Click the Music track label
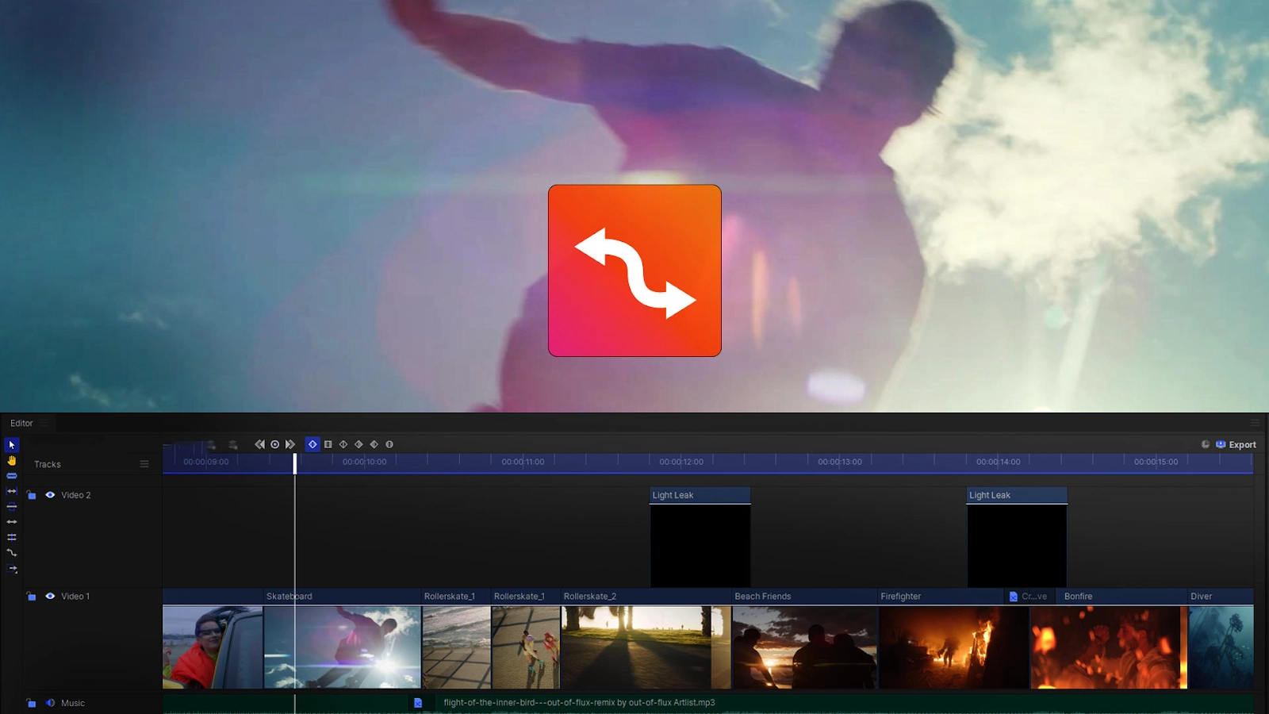This screenshot has height=714, width=1269. pyautogui.click(x=73, y=703)
